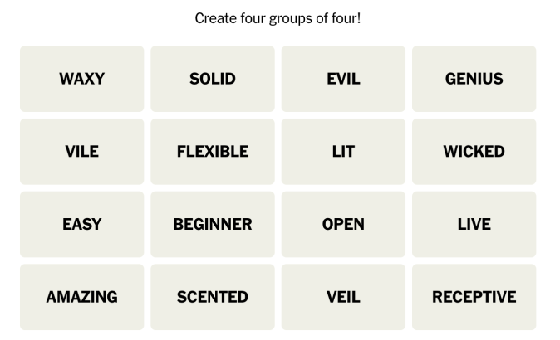Viewport: 560px width, 340px height.
Task: Toggle selection on the word LIVE
Action: 474,224
